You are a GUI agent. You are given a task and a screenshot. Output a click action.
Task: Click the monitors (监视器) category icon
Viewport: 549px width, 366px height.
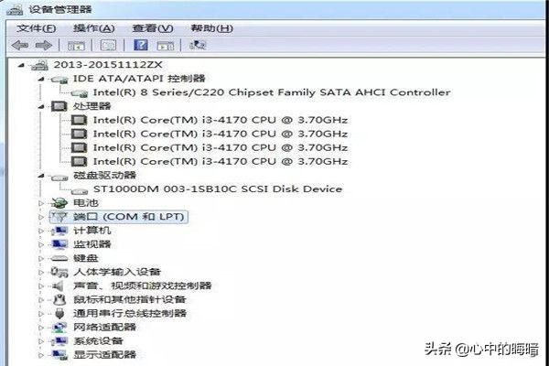[x=60, y=244]
